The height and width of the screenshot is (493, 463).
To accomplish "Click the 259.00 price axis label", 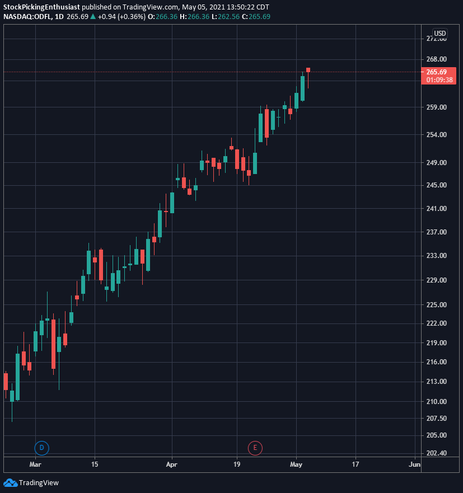I will (436, 107).
